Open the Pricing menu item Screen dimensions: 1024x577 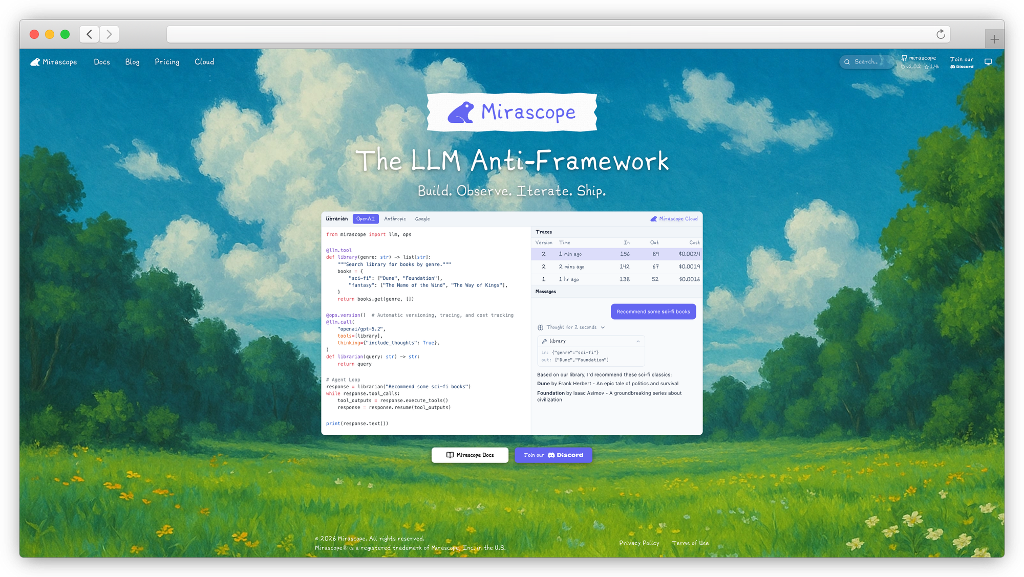(167, 62)
